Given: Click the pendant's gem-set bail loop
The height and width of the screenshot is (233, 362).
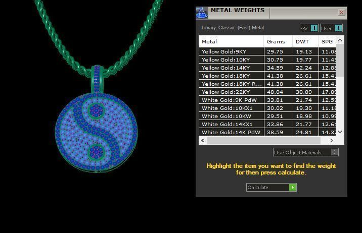Looking at the screenshot, I should [97, 79].
